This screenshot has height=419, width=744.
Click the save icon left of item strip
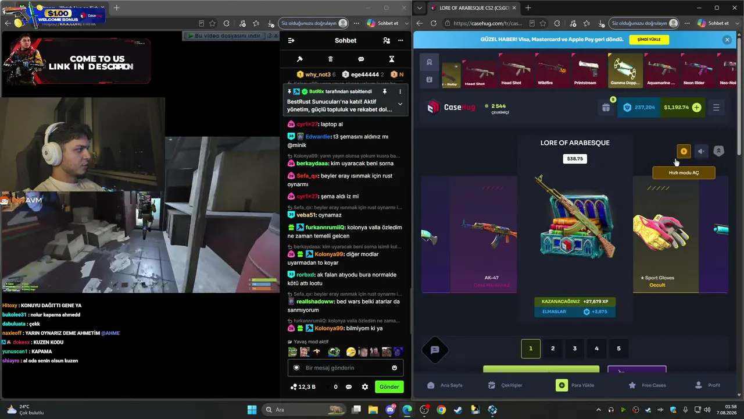[429, 79]
